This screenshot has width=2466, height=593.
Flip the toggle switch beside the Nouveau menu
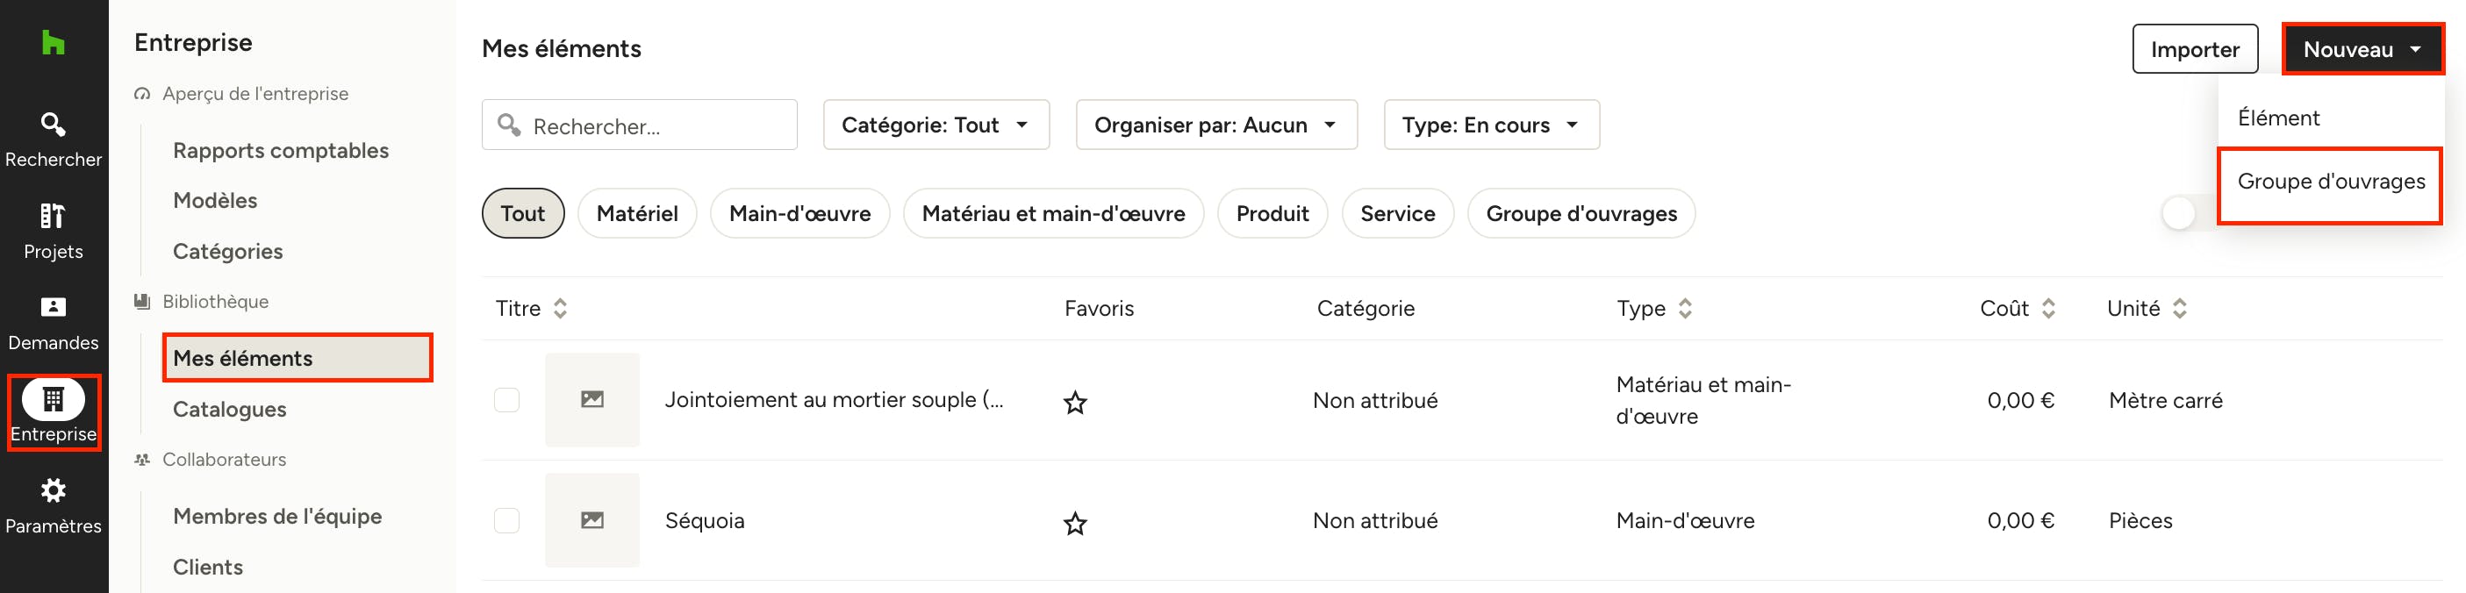pyautogui.click(x=2189, y=213)
